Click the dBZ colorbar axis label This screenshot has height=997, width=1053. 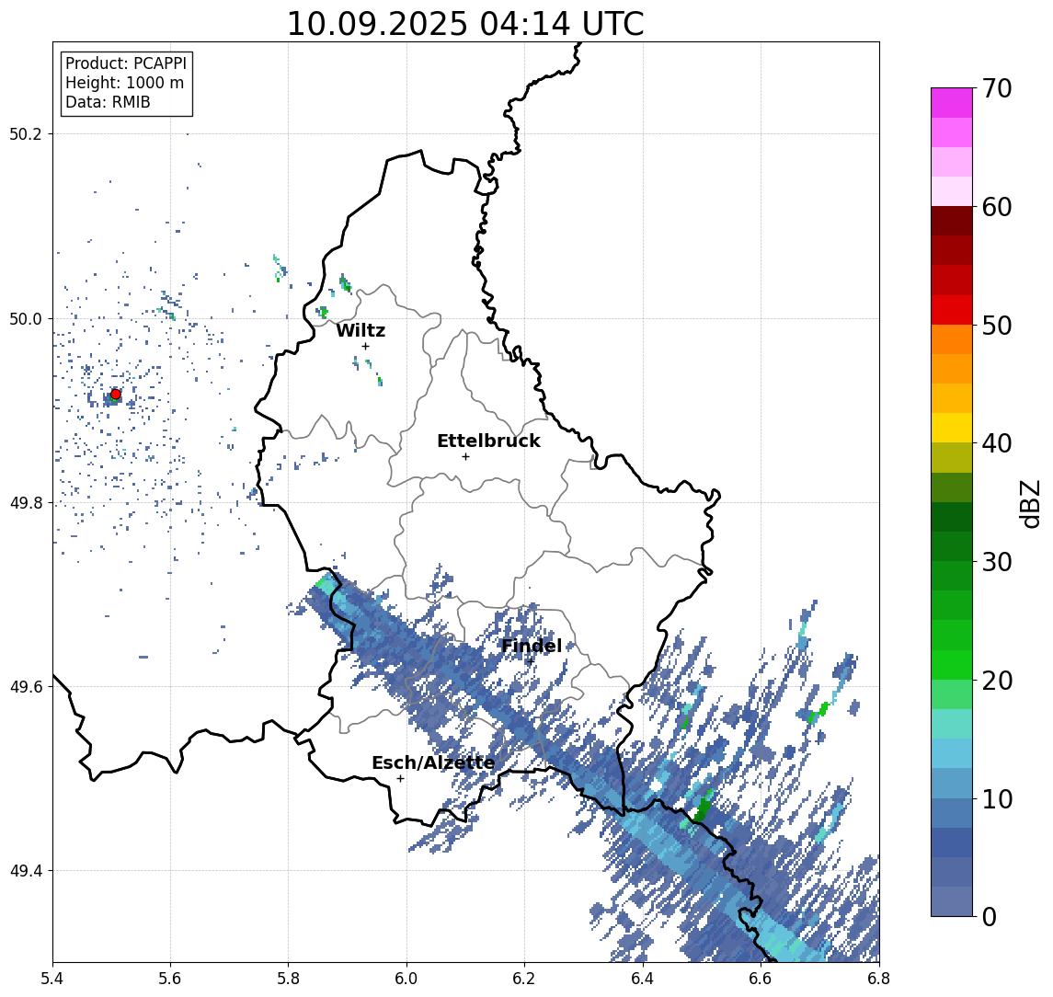point(1029,502)
